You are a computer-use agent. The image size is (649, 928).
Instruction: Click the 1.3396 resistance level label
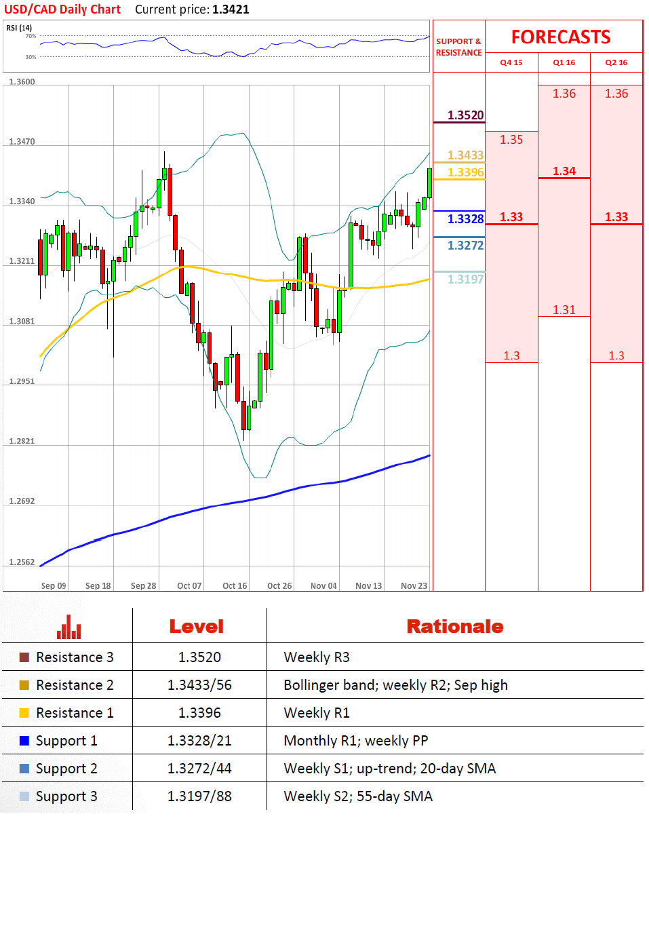coord(466,172)
